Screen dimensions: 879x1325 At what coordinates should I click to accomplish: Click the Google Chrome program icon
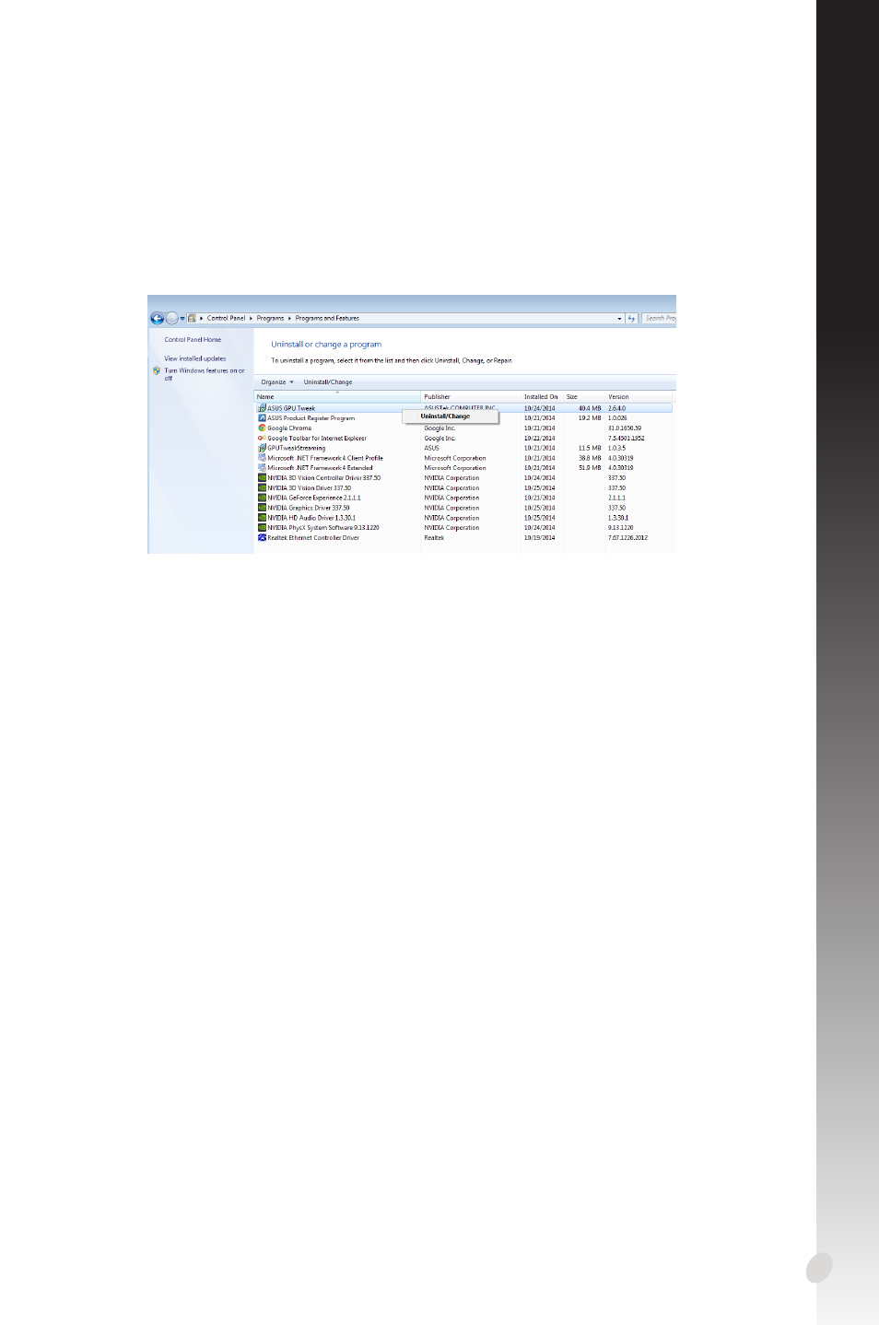pyautogui.click(x=262, y=428)
